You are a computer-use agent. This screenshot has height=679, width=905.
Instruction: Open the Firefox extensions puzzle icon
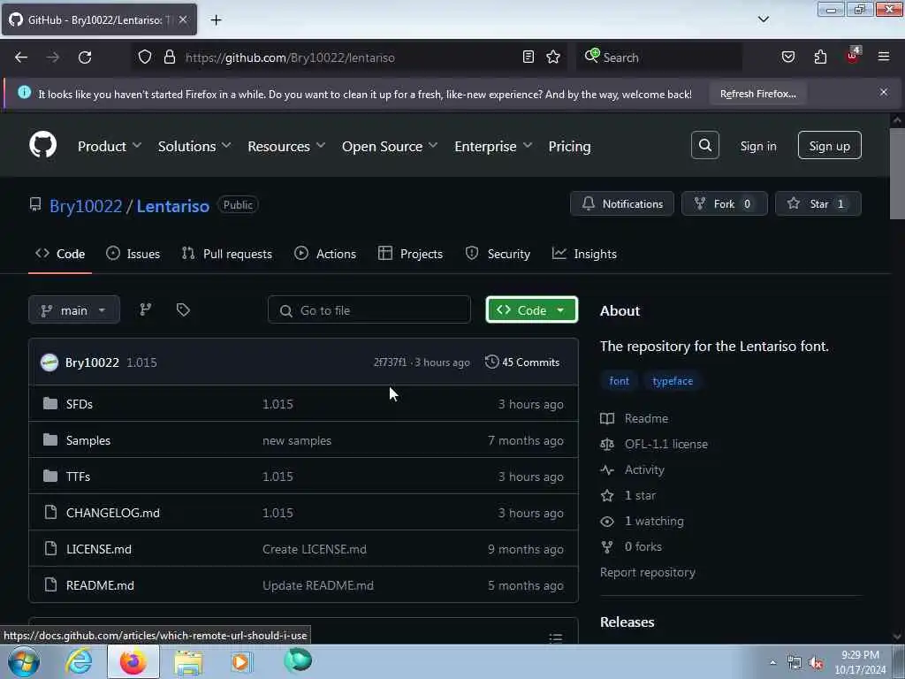820,57
